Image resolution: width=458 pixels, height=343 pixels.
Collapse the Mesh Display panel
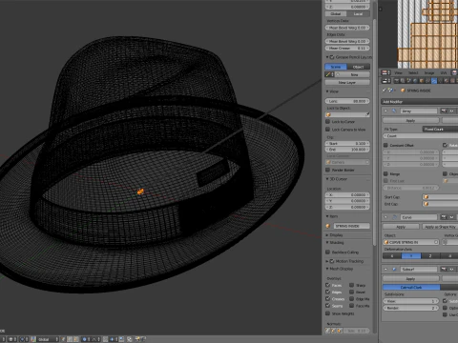coord(327,269)
